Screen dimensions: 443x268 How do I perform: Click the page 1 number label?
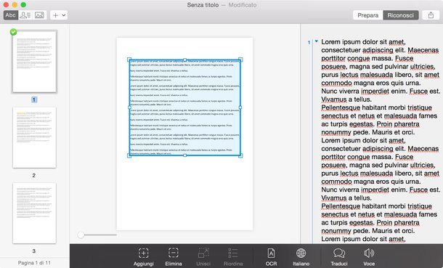pyautogui.click(x=34, y=100)
